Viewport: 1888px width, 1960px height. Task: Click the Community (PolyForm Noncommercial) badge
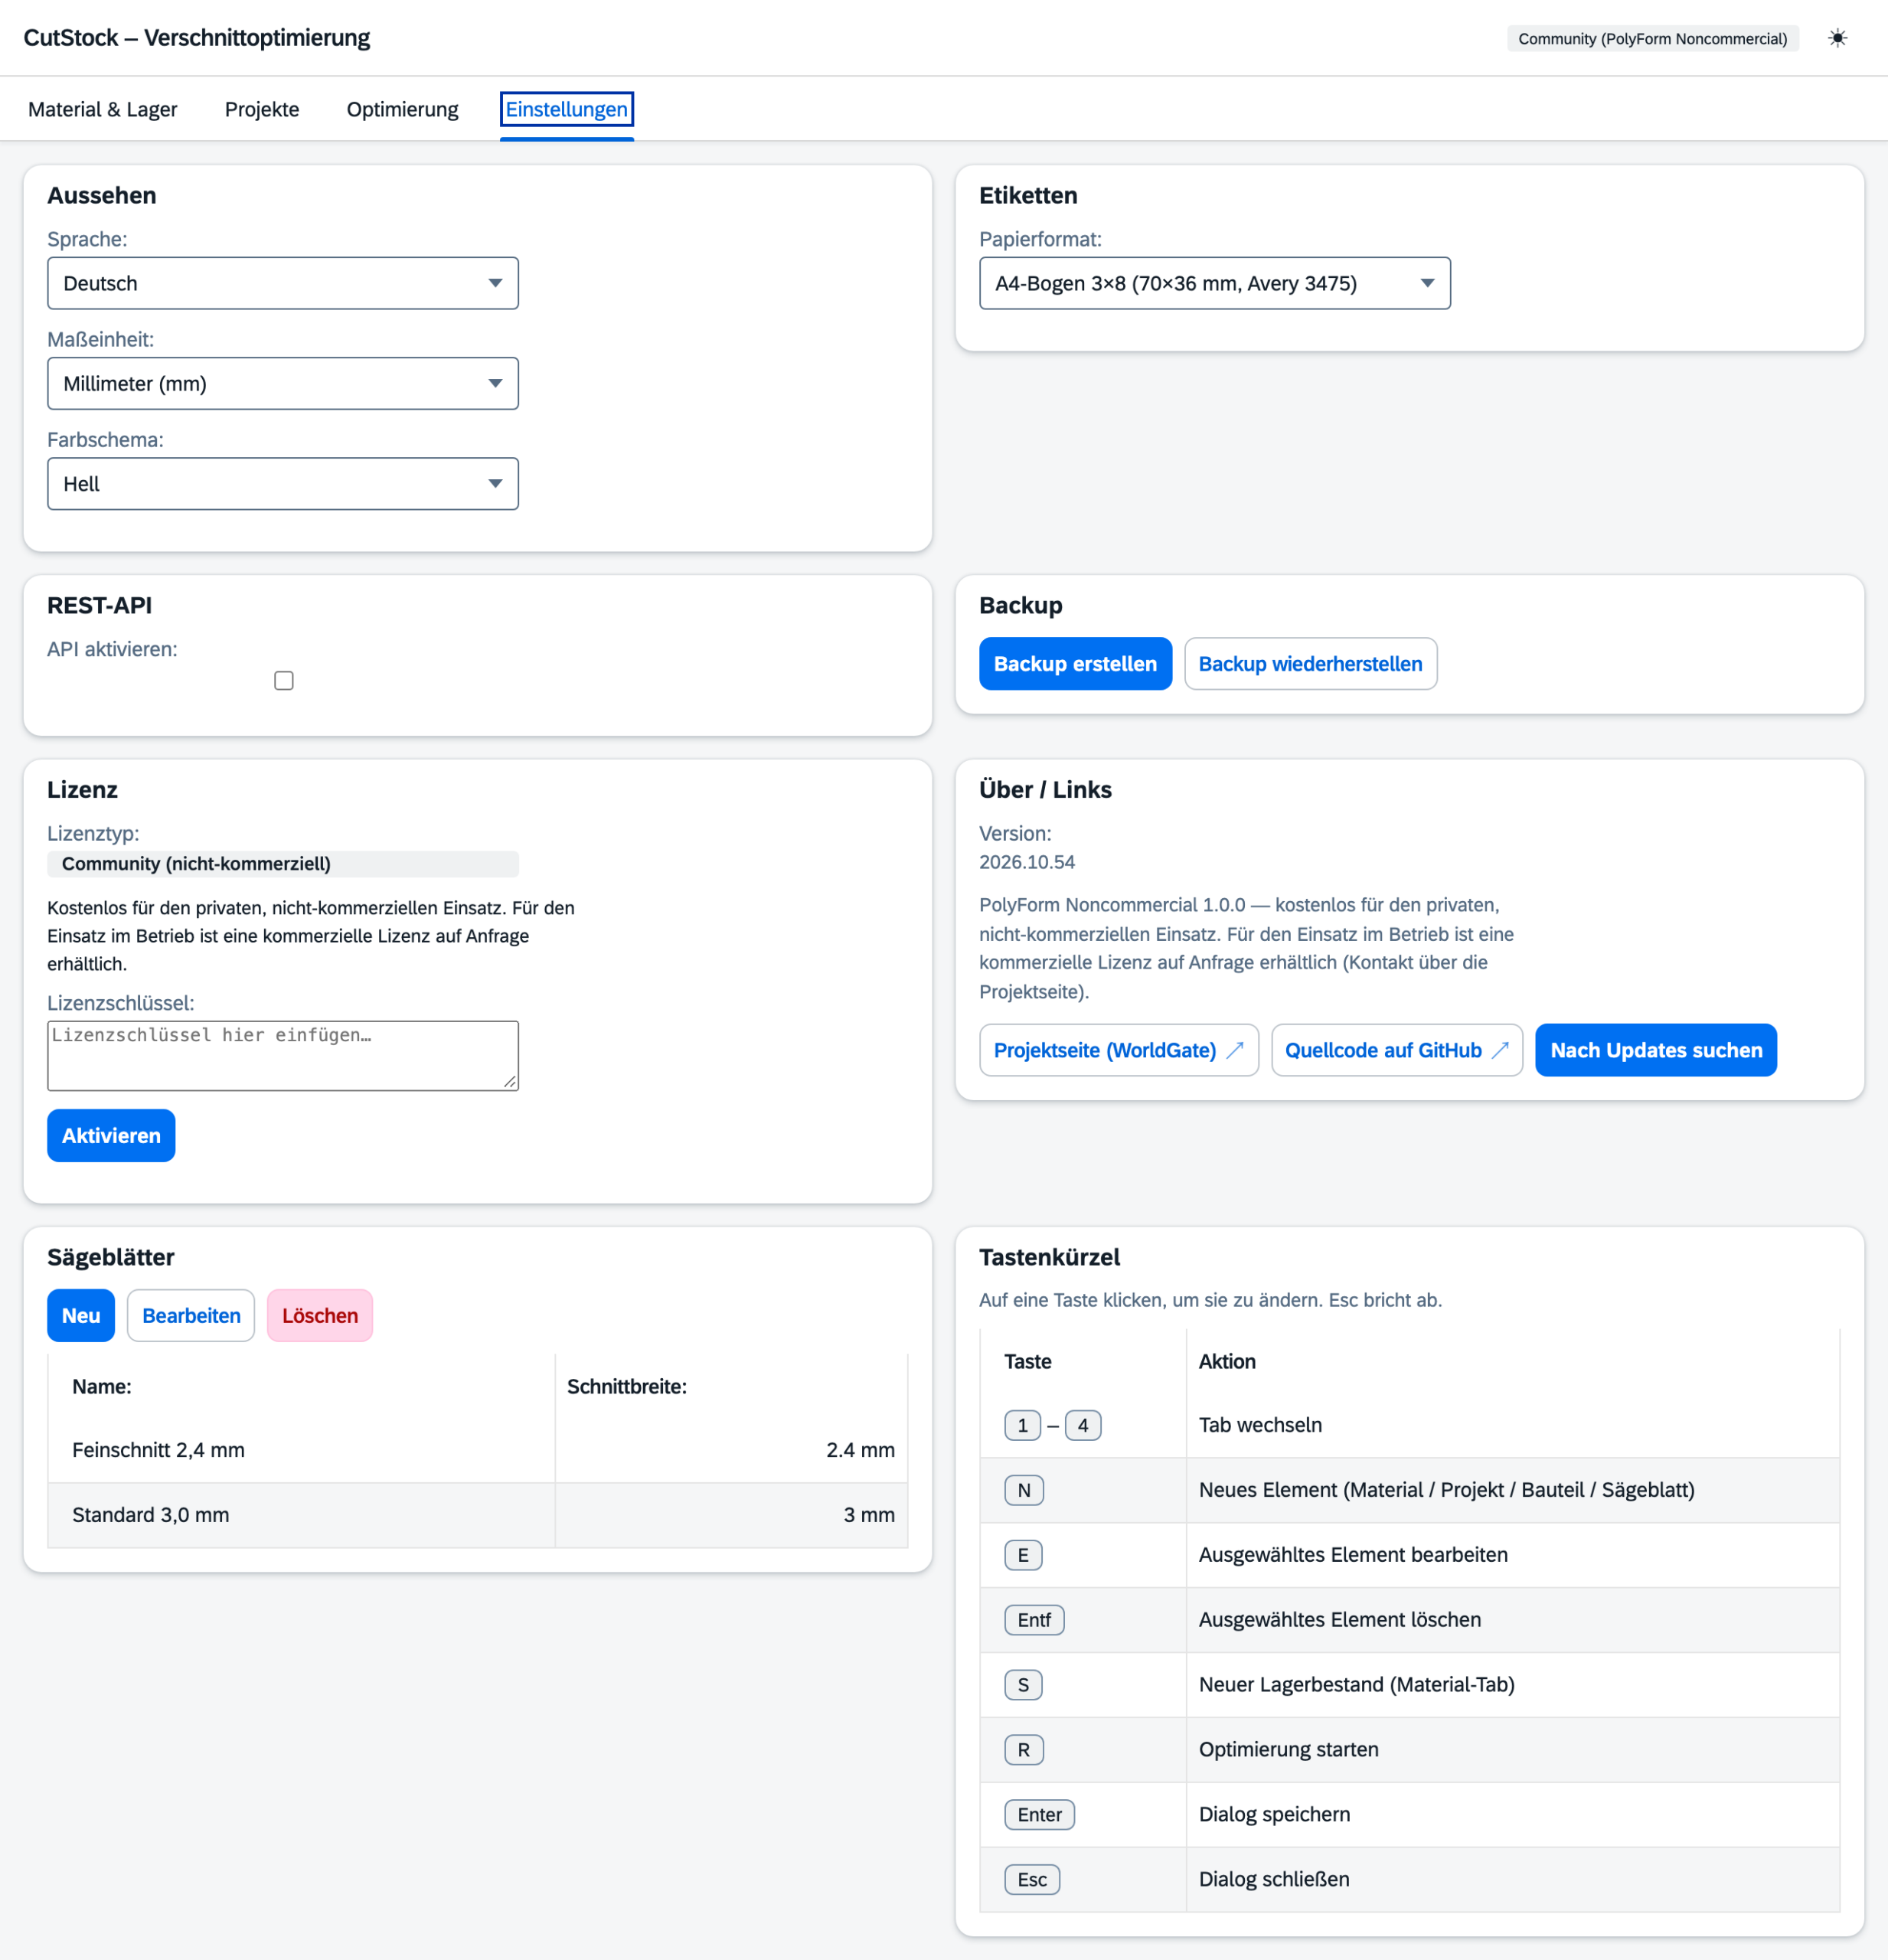1652,39
